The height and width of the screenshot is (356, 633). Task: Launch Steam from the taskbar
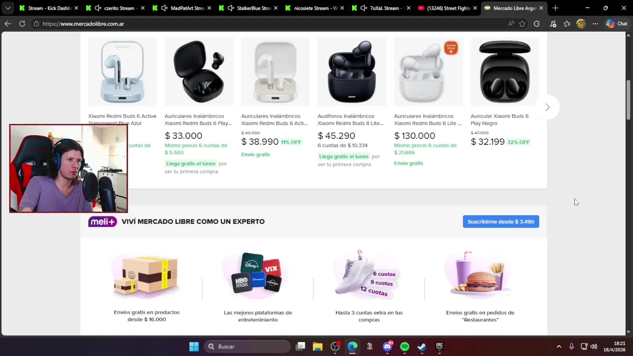(422, 347)
